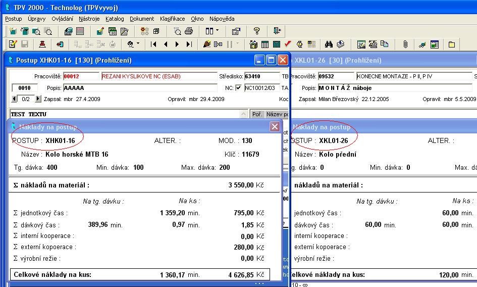Click the question mark help icon
Image resolution: width=477 pixels, height=287 pixels.
256,31
